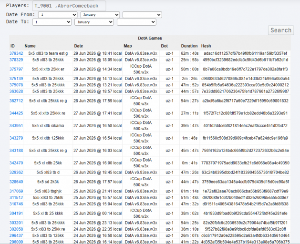Click the Duration column header

(x=189, y=46)
